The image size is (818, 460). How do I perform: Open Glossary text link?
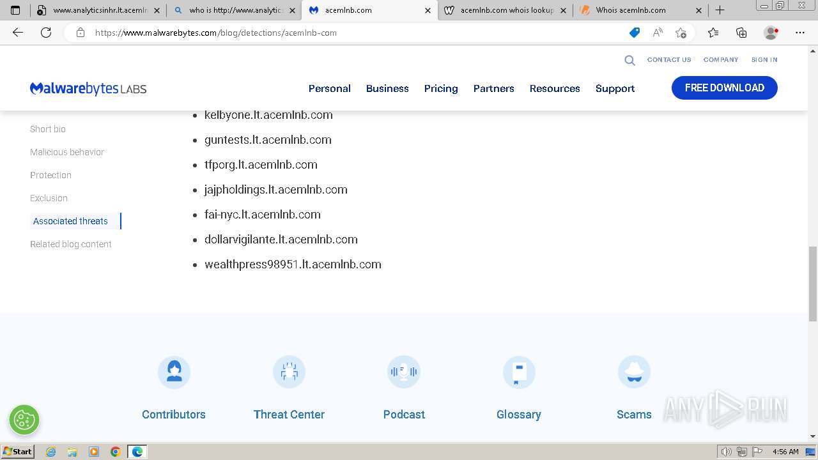coord(519,414)
